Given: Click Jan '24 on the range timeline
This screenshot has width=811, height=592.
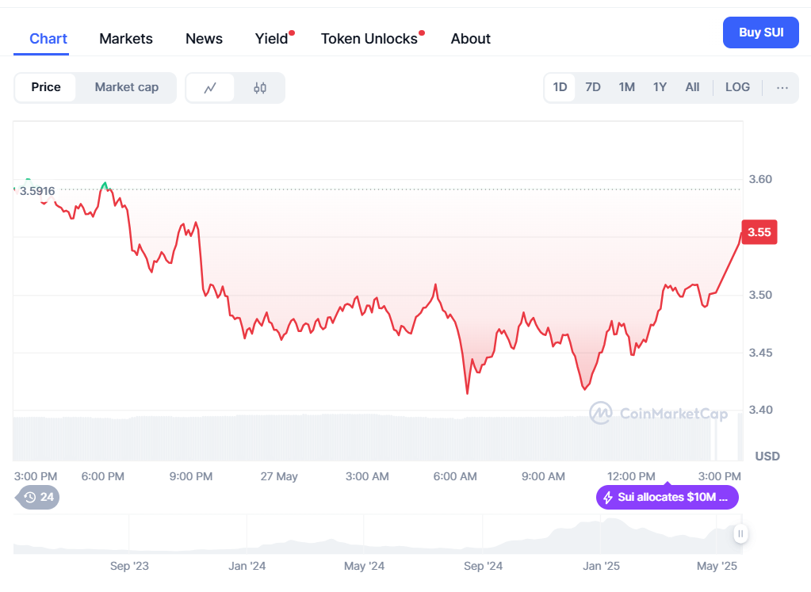Looking at the screenshot, I should coord(247,566).
